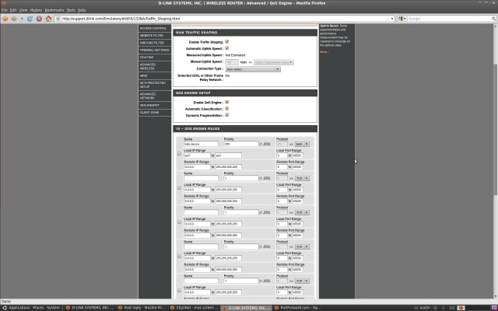Viewport: 498px width, 311px height.
Task: Go to the home page icon
Action: click(48, 19)
